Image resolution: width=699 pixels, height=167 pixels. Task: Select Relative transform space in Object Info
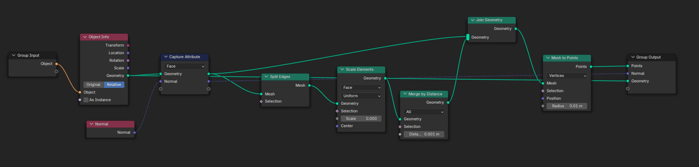coord(114,85)
